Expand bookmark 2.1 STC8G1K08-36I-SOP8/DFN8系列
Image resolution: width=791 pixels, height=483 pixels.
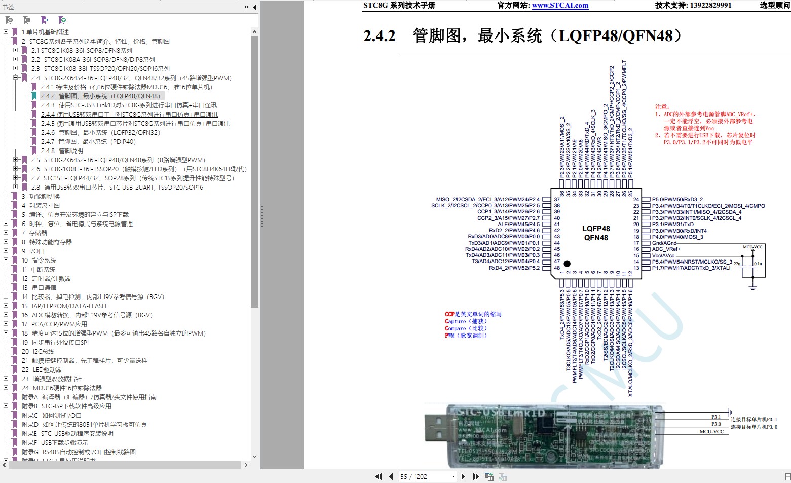pyautogui.click(x=16, y=50)
